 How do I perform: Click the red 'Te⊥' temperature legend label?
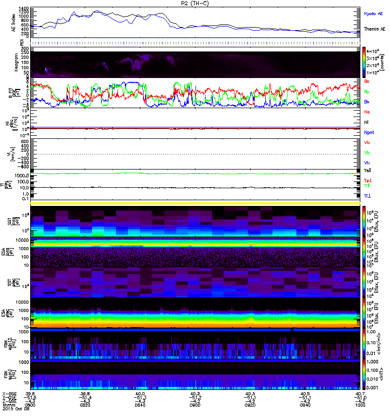pyautogui.click(x=368, y=180)
